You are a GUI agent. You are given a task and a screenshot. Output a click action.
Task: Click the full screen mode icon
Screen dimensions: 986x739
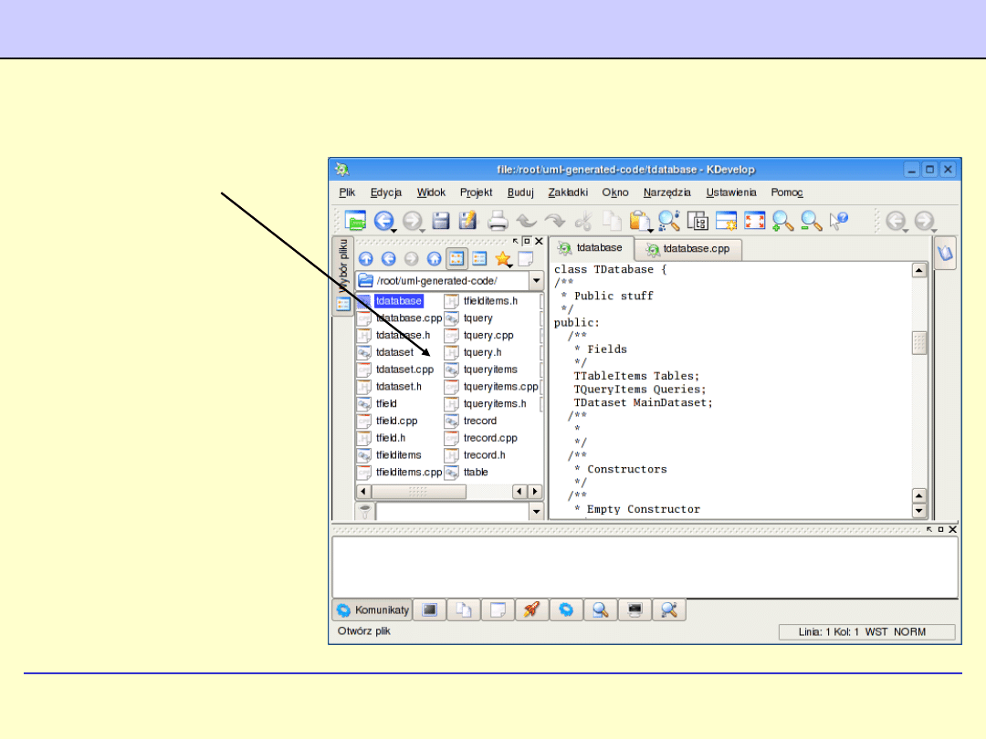pos(754,220)
